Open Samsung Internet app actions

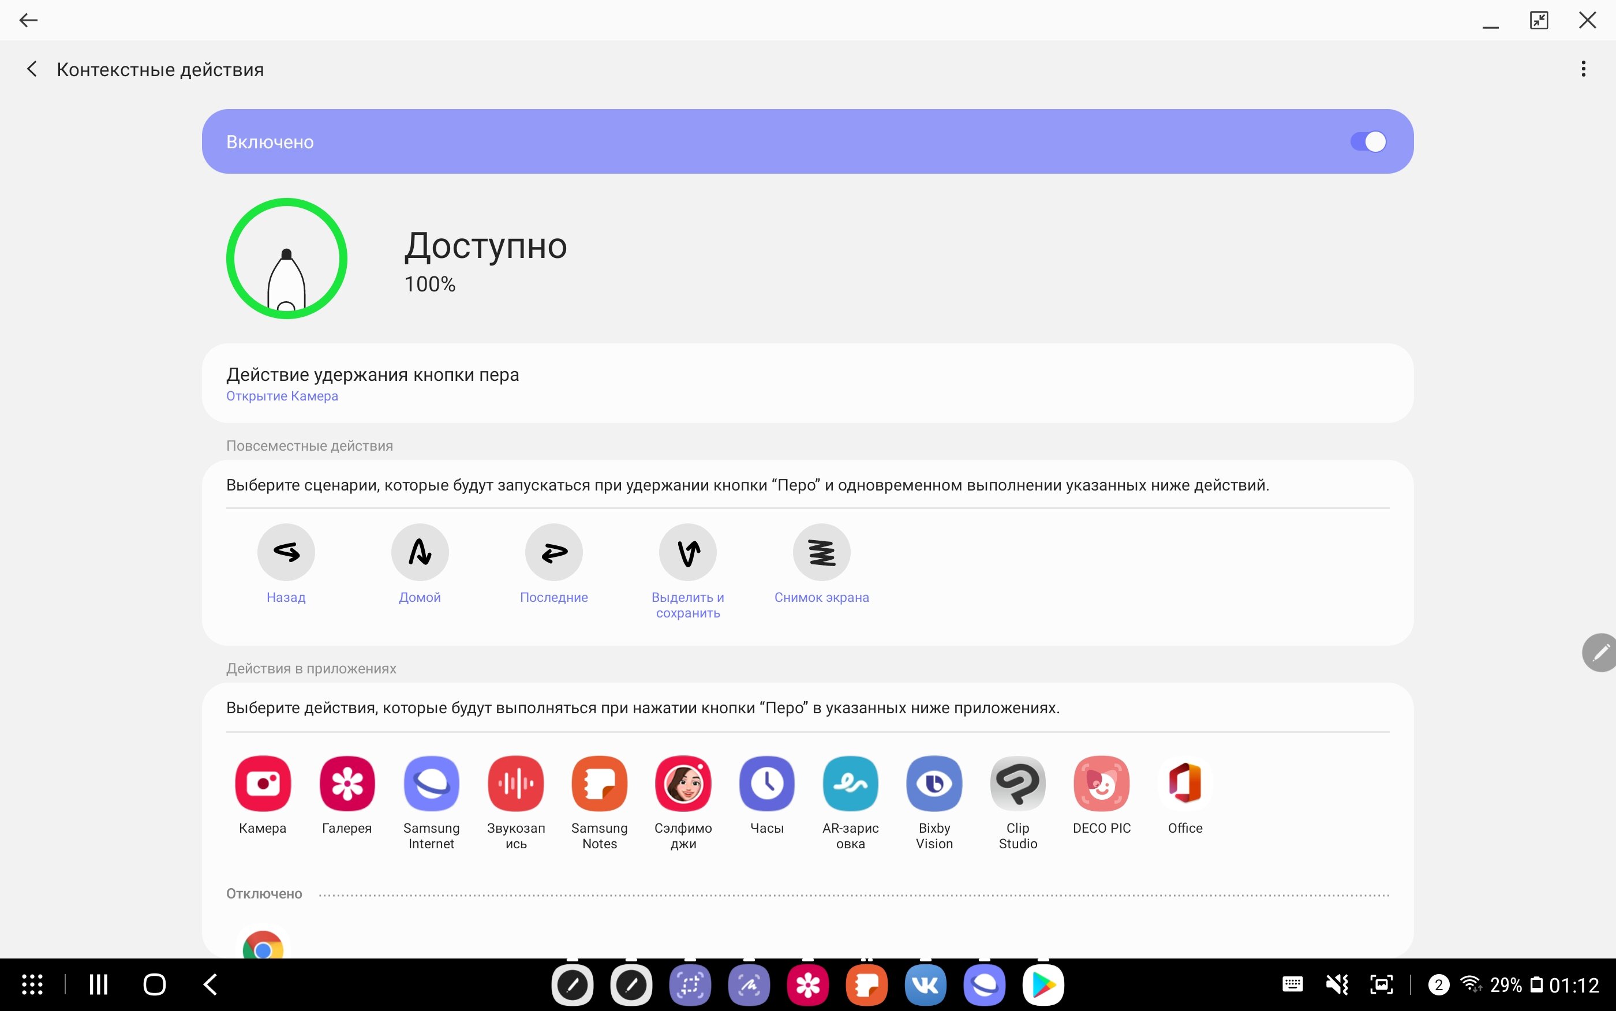pos(431,803)
